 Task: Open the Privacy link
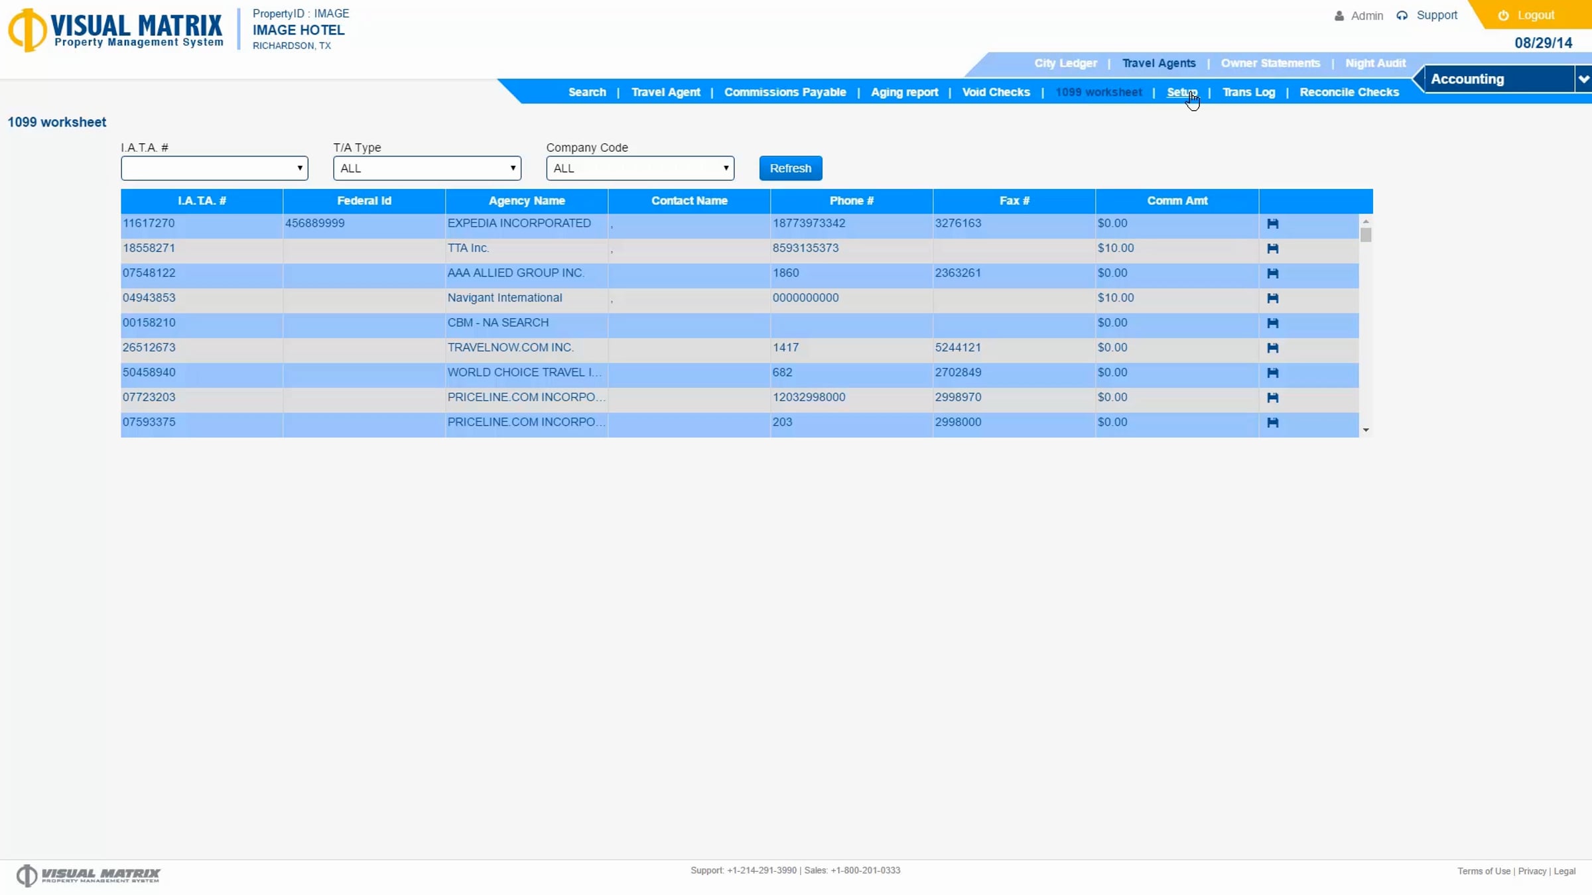click(x=1532, y=871)
